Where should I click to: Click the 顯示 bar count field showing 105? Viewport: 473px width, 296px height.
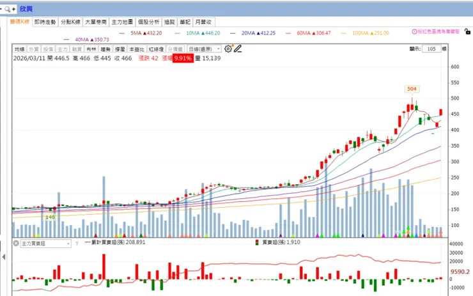tap(431, 49)
